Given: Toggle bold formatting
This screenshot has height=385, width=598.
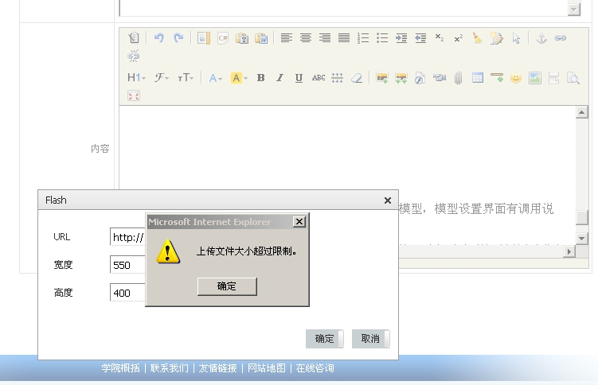Looking at the screenshot, I should coord(260,78).
